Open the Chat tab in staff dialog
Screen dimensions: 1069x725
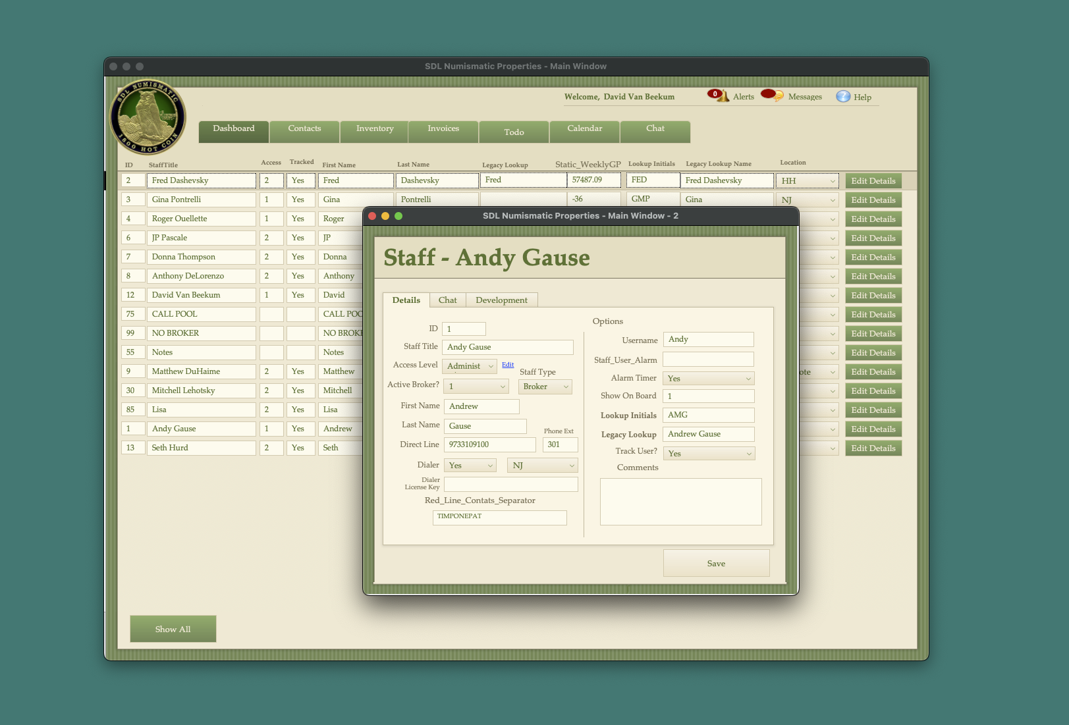pyautogui.click(x=447, y=300)
